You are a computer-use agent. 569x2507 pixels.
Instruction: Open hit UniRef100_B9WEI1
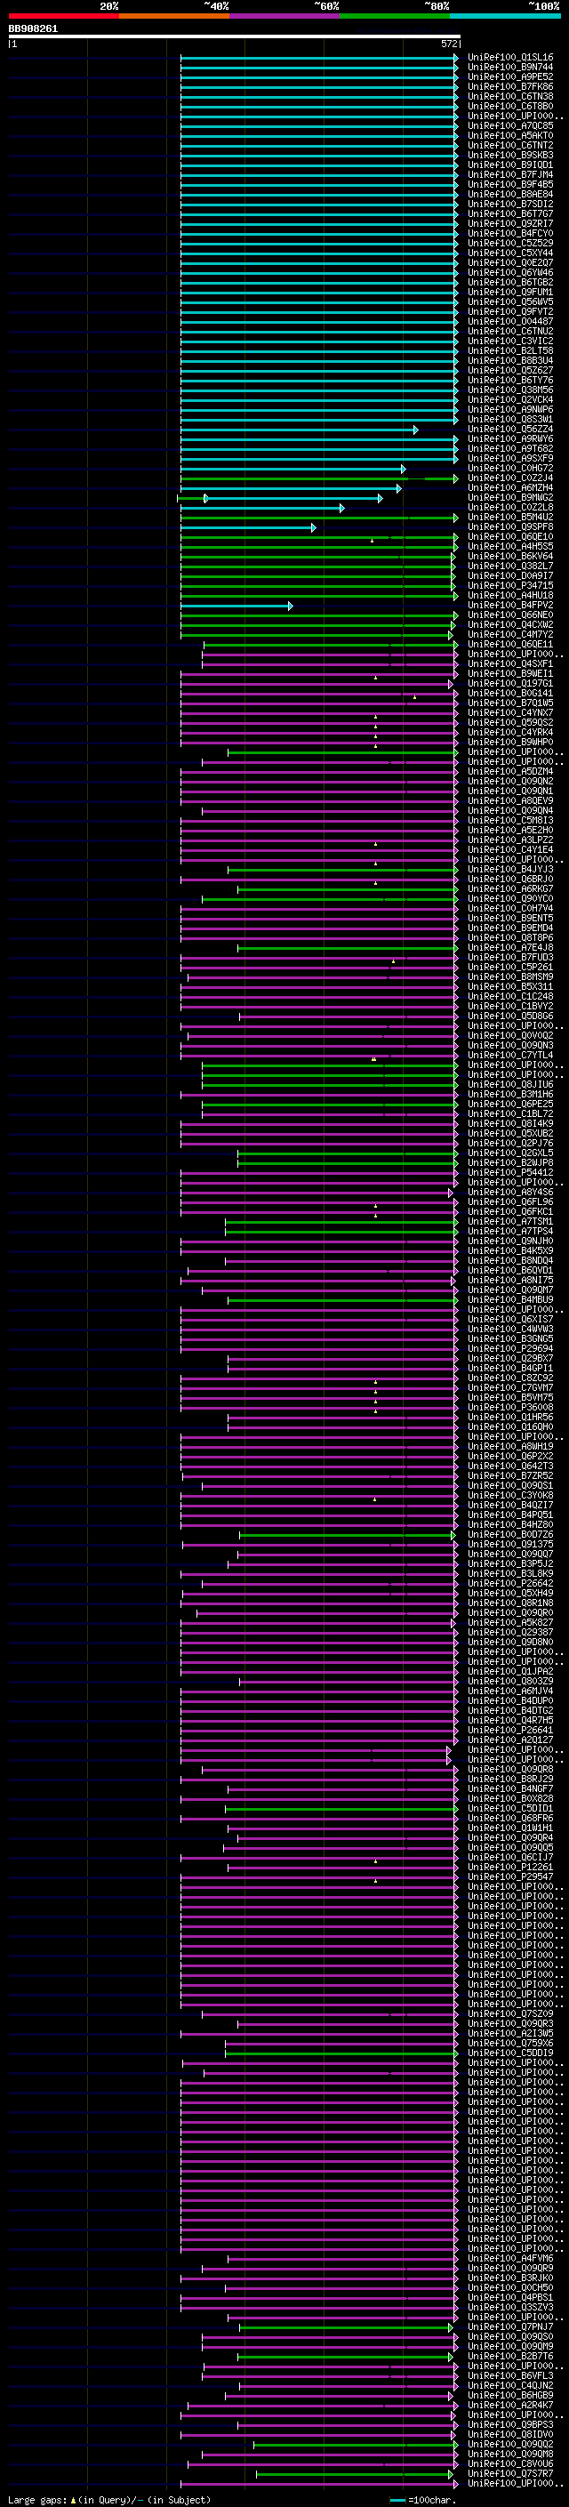pos(510,674)
